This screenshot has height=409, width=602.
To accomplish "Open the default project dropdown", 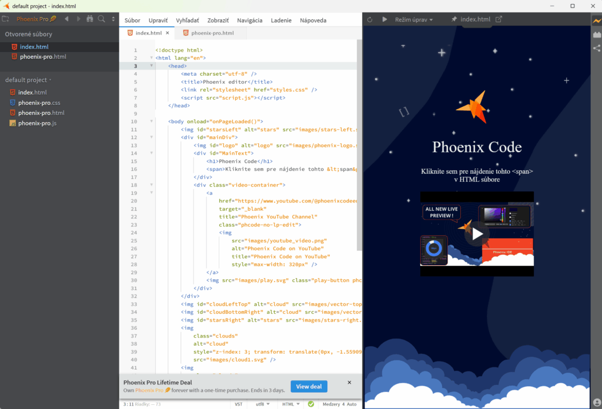I will coord(28,80).
